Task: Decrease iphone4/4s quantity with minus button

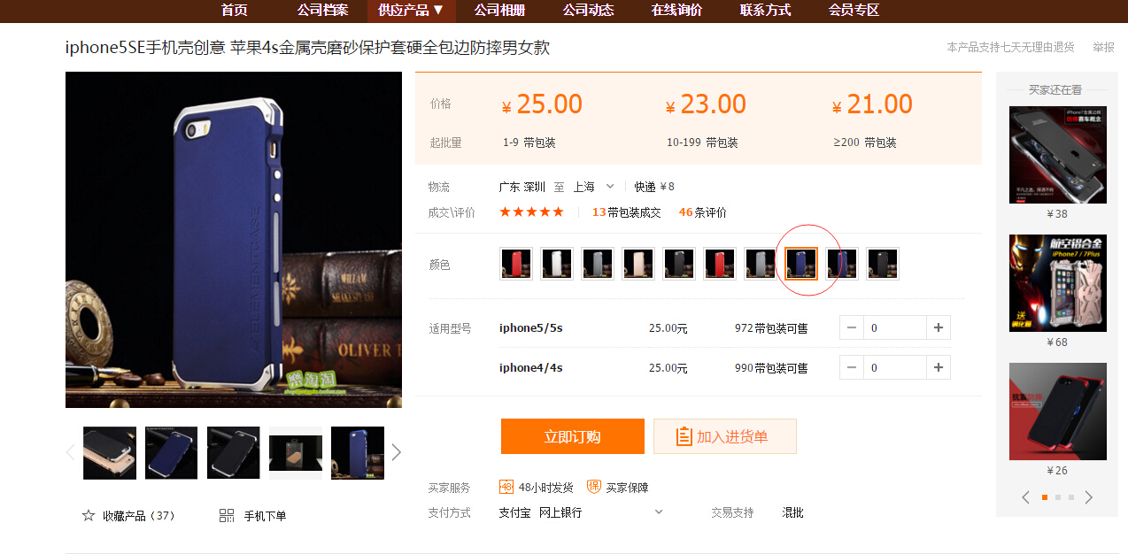Action: pyautogui.click(x=852, y=367)
